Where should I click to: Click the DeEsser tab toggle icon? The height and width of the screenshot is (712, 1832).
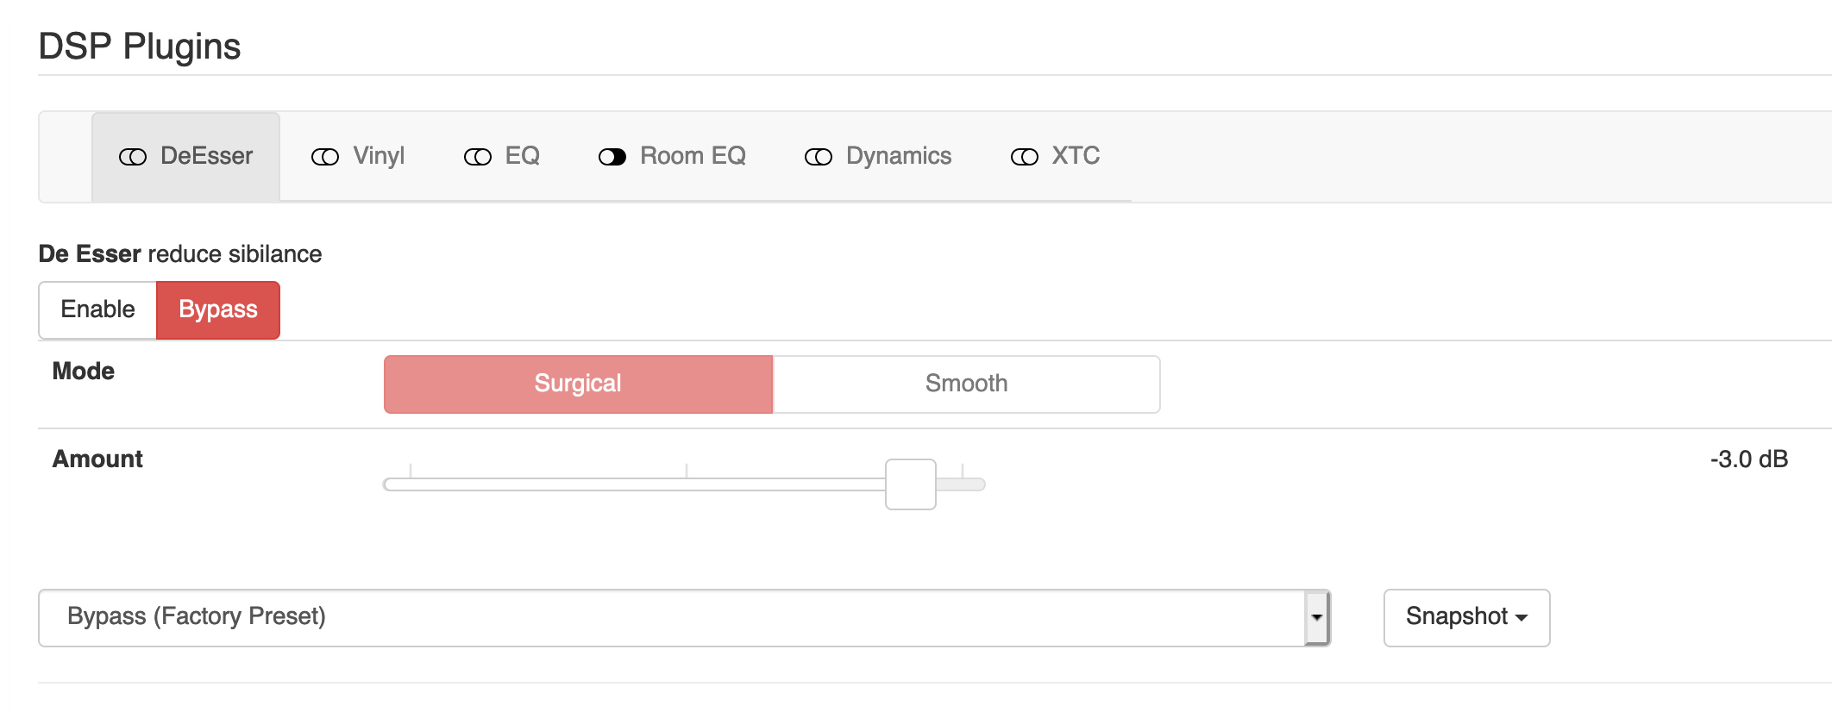[x=133, y=157]
